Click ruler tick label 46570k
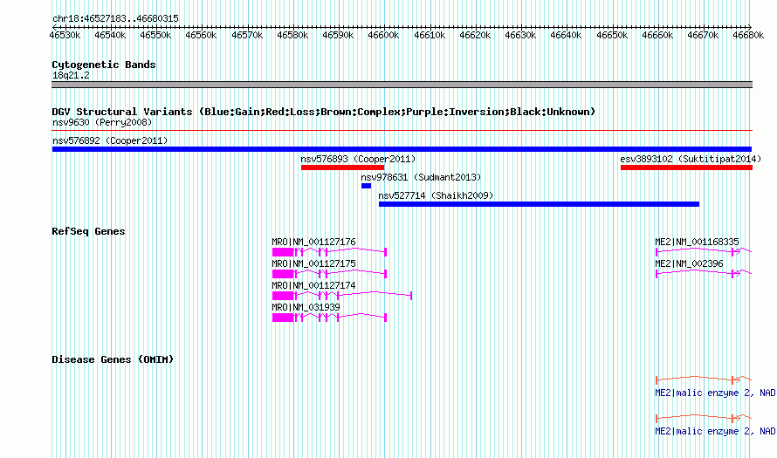This screenshot has height=458, width=777. pyautogui.click(x=247, y=35)
